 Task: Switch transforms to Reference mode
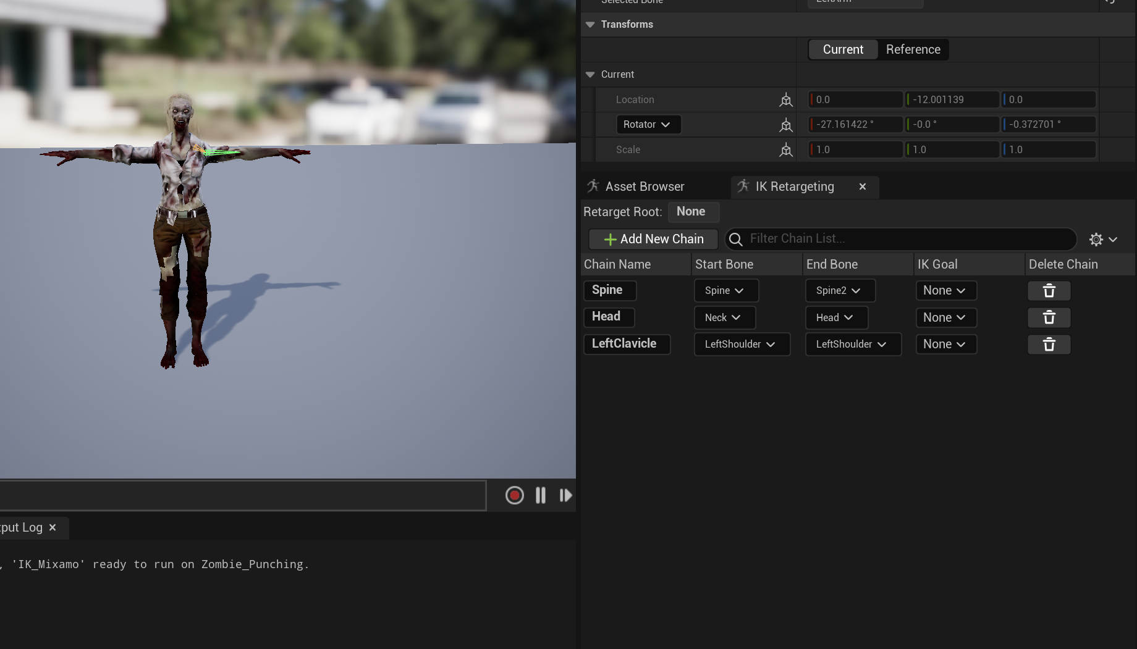click(x=913, y=49)
